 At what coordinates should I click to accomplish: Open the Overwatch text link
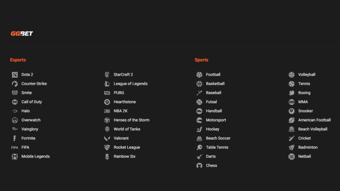click(31, 120)
